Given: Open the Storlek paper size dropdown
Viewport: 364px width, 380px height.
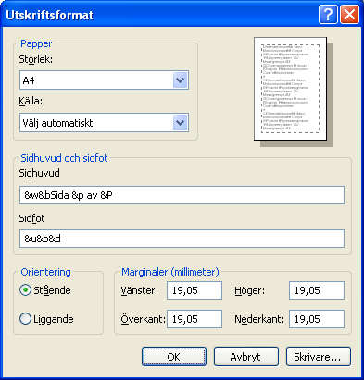Looking at the screenshot, I should point(104,80).
